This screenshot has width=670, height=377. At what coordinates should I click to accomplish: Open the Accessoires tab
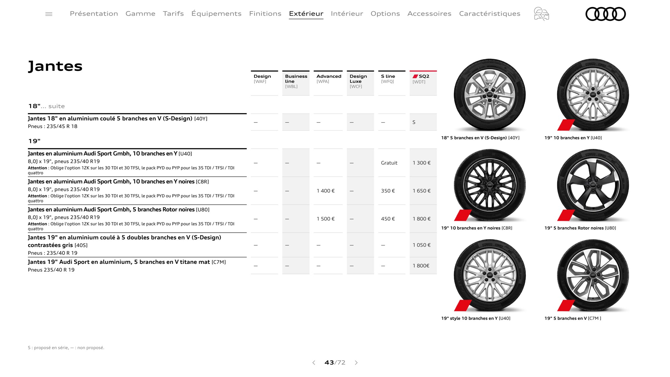429,14
